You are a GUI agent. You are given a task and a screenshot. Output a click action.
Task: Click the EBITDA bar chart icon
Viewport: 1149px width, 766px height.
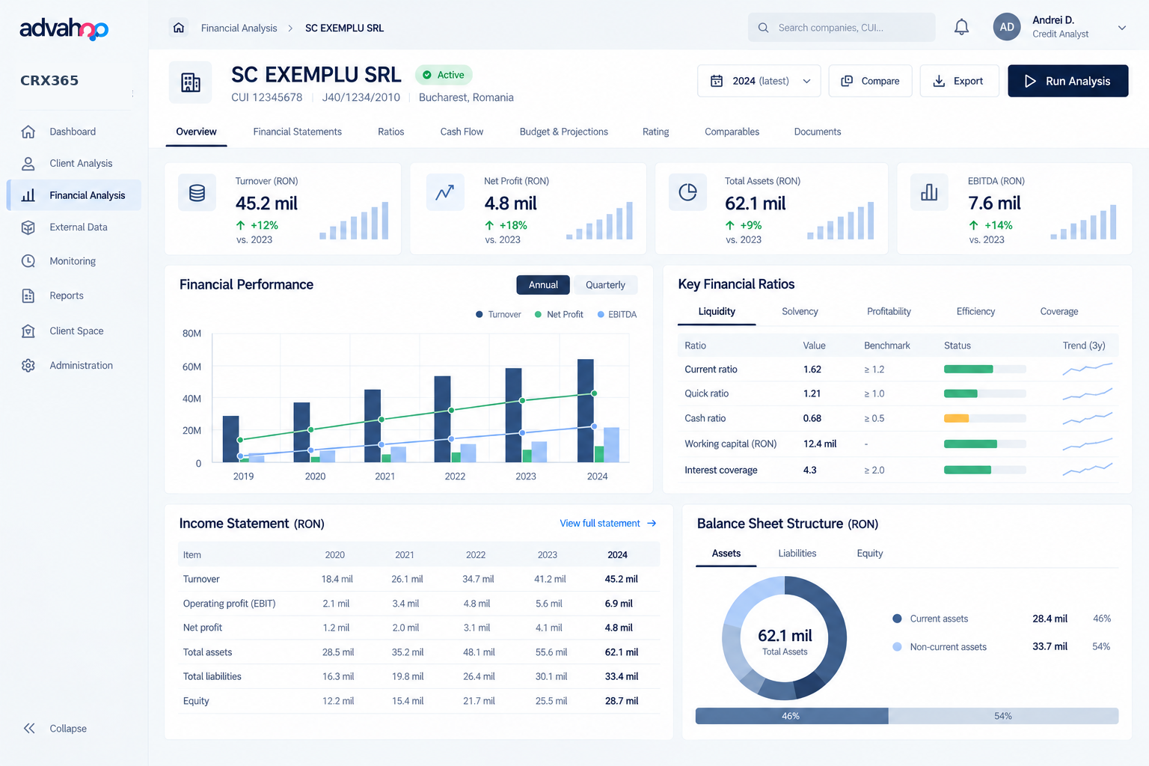[x=929, y=193]
